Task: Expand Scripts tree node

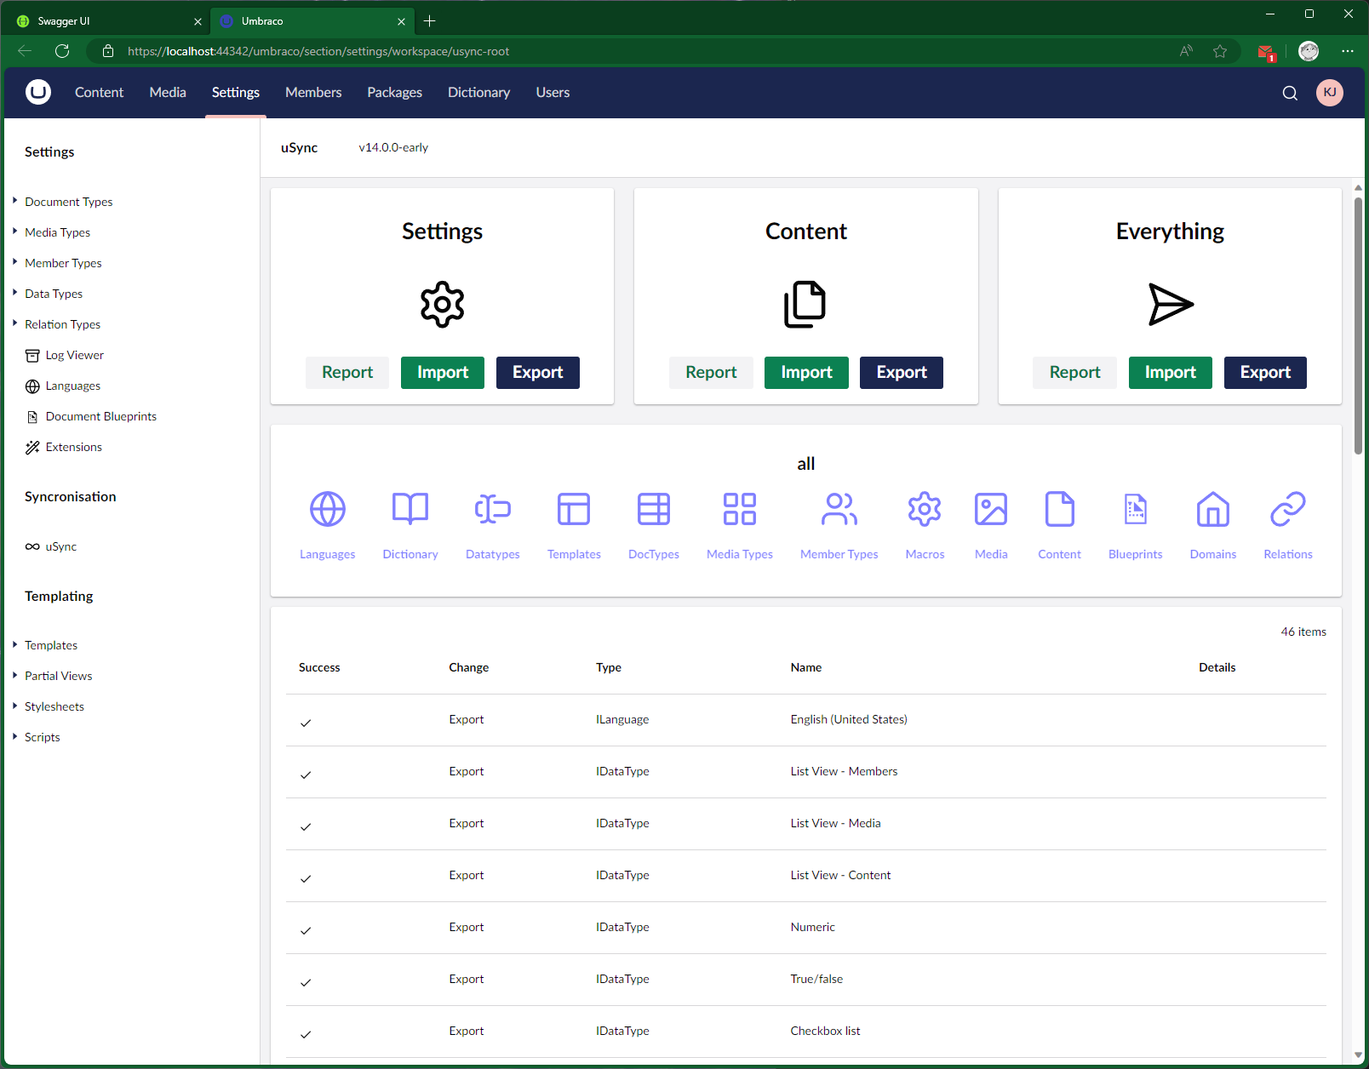Action: (15, 736)
